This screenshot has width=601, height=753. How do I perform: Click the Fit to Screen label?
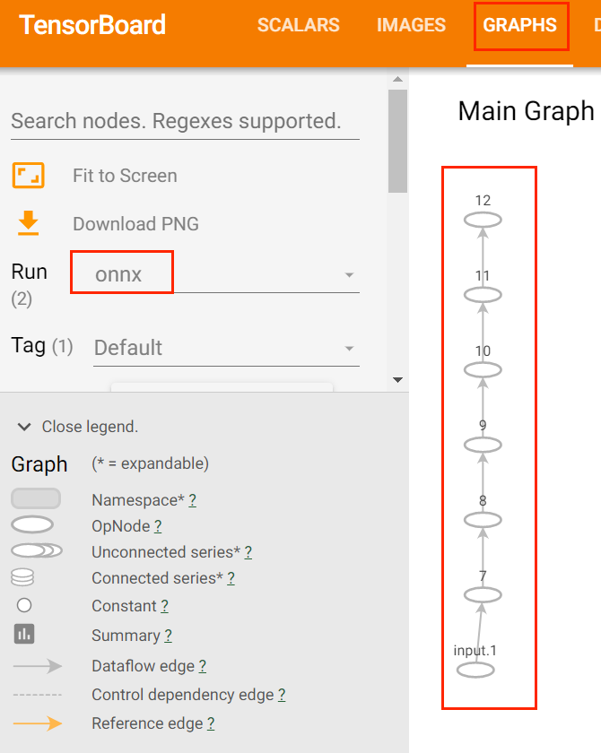tap(125, 176)
